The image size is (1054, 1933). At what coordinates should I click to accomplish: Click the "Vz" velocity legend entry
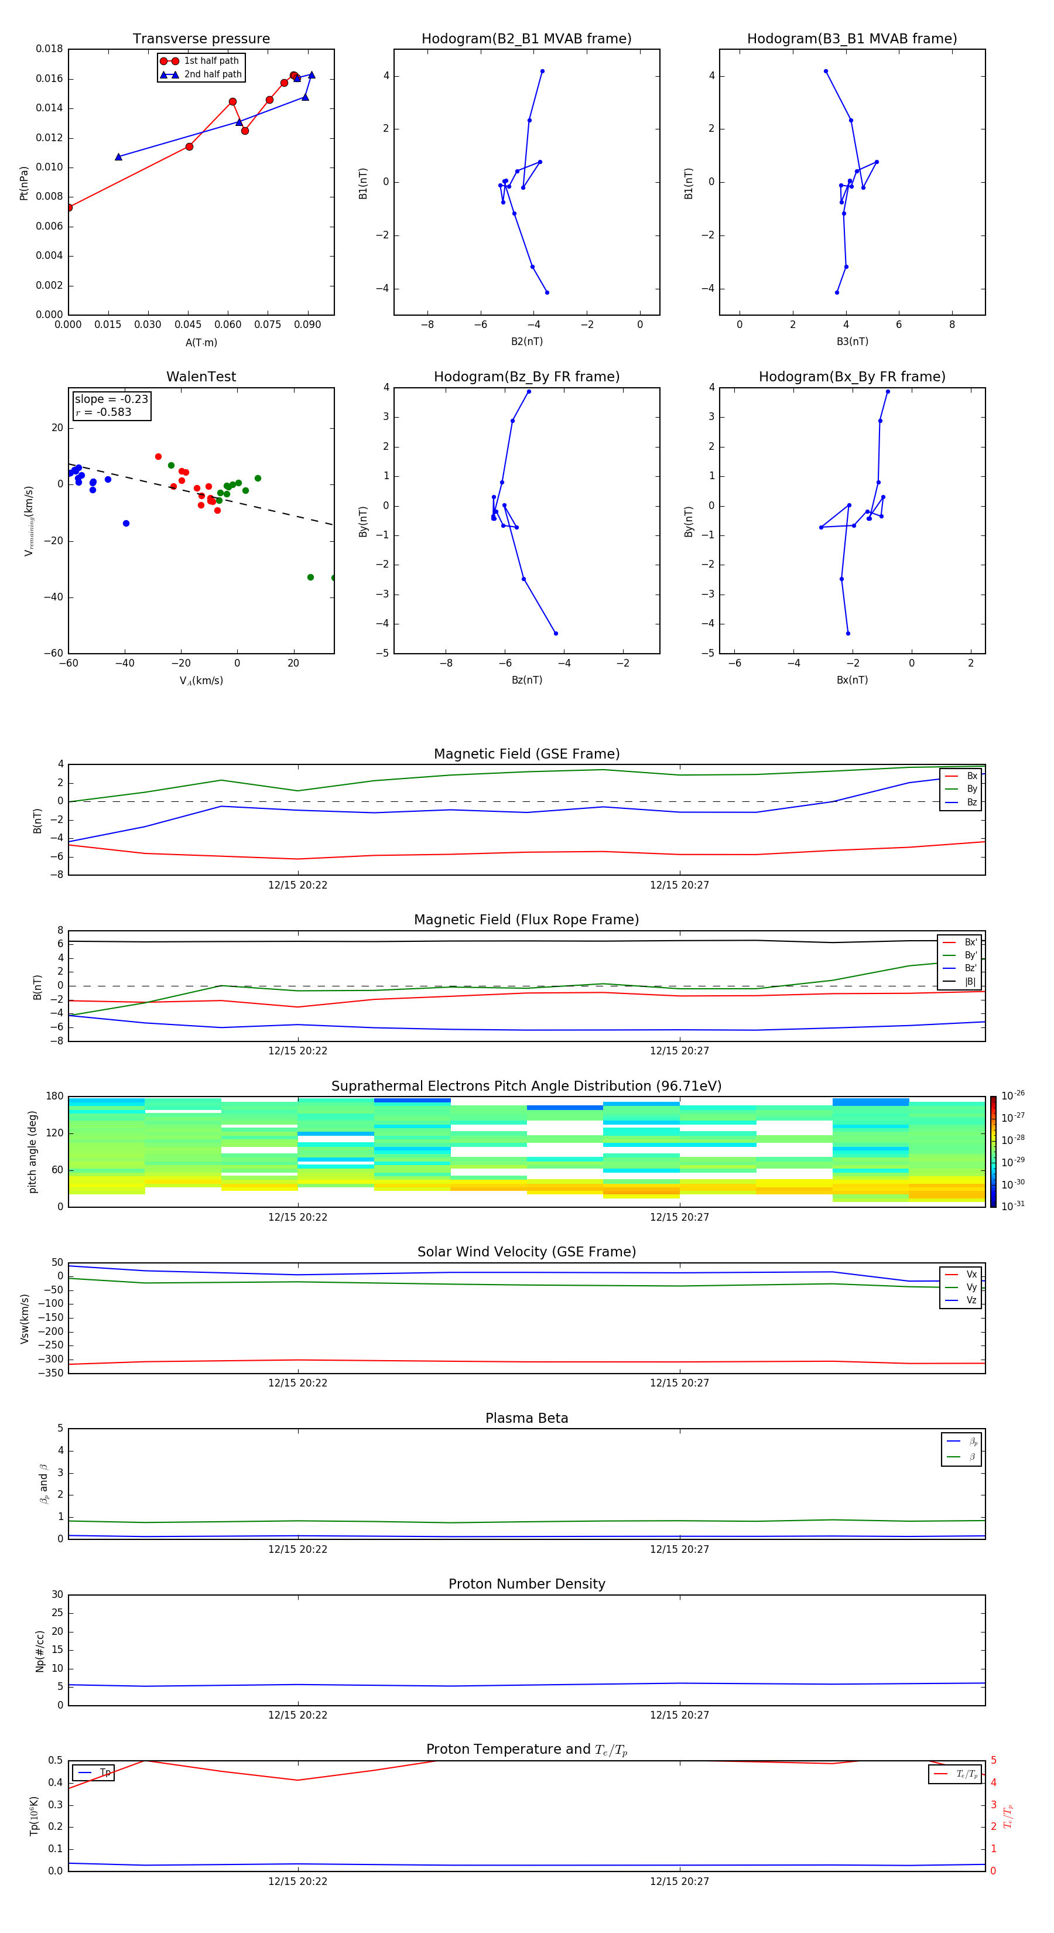coord(961,1300)
